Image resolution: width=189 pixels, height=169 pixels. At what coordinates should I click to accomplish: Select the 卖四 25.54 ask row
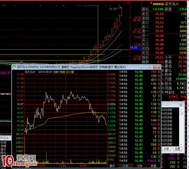point(164,18)
